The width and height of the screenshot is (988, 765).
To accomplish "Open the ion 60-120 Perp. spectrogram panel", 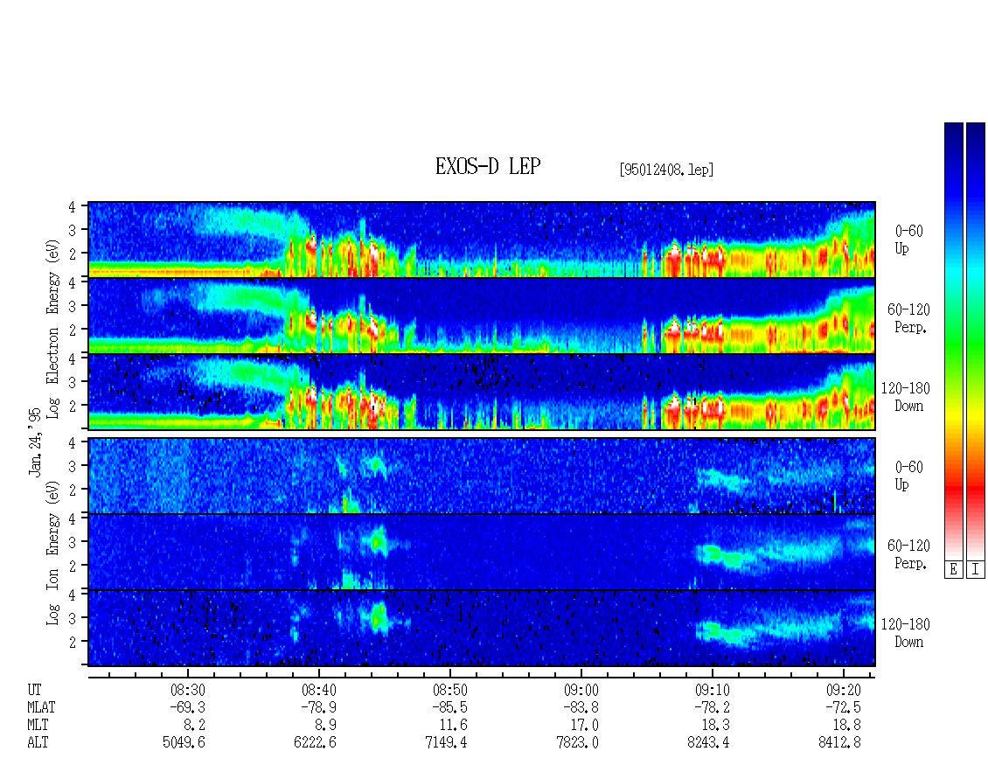I will coord(482,552).
